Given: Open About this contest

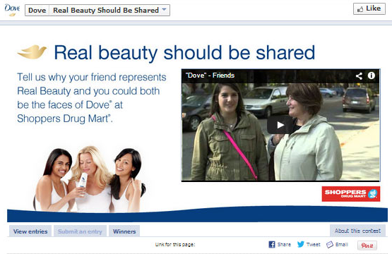Looking at the screenshot, I should coord(357,231).
